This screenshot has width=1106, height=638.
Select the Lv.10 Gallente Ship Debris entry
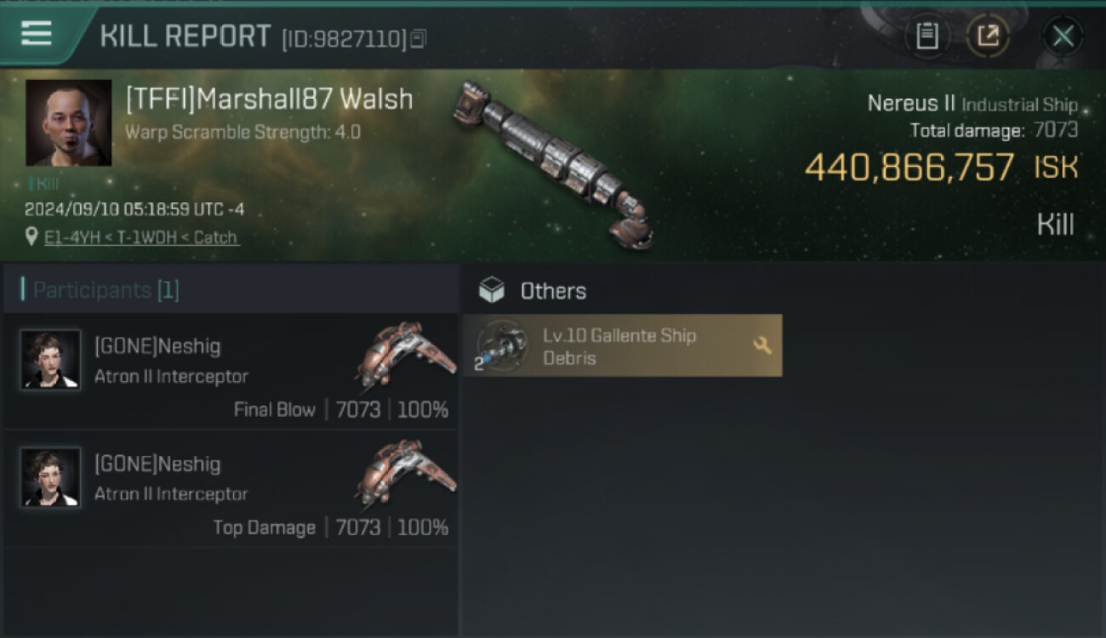pyautogui.click(x=623, y=346)
